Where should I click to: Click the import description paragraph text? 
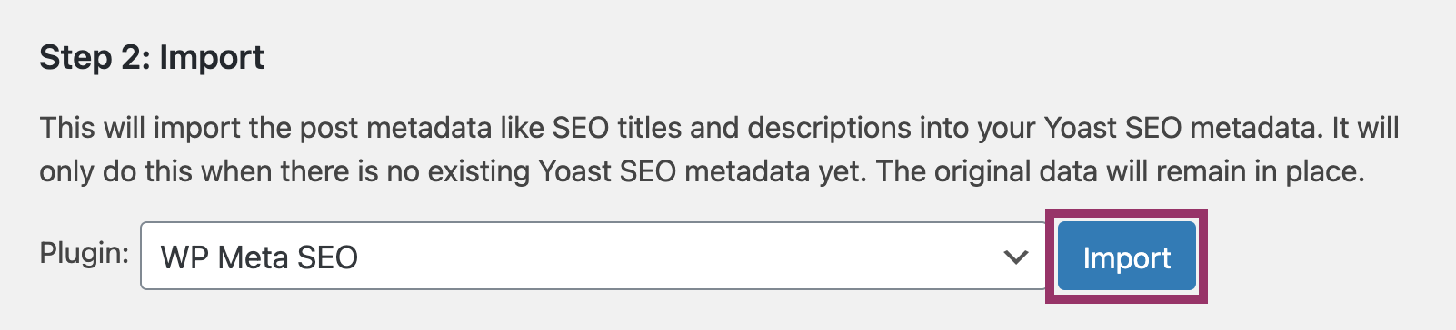click(719, 149)
